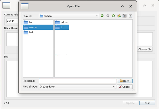Click the Back navigation arrow
The height and width of the screenshot is (109, 159).
pyautogui.click(x=102, y=16)
